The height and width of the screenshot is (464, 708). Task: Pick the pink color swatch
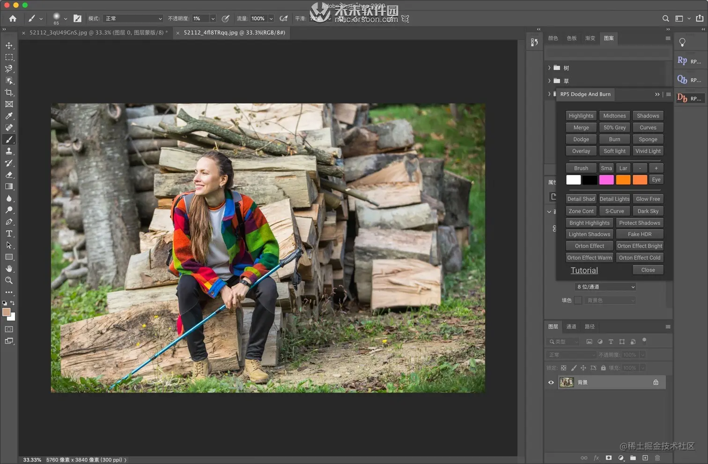(x=606, y=180)
